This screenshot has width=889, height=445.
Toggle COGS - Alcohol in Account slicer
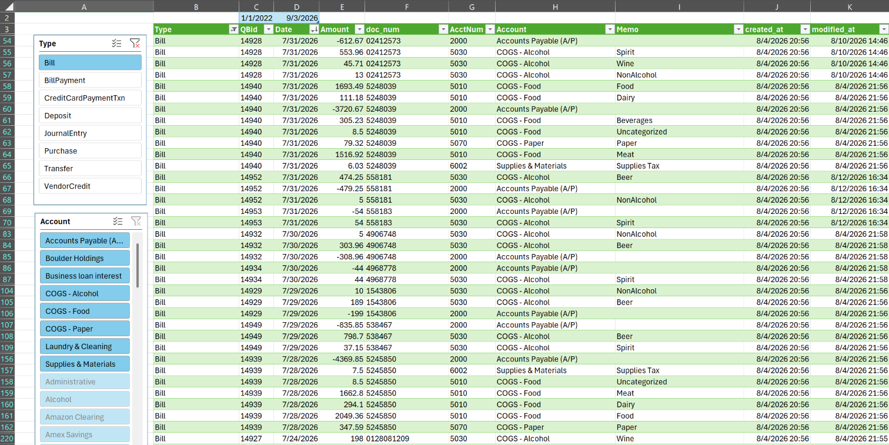(x=85, y=293)
